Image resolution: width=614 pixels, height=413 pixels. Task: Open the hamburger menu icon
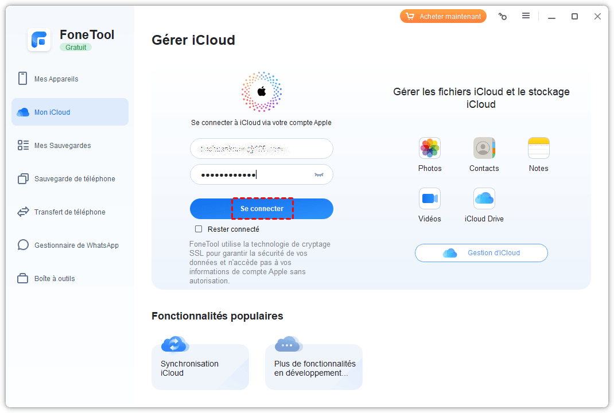526,16
